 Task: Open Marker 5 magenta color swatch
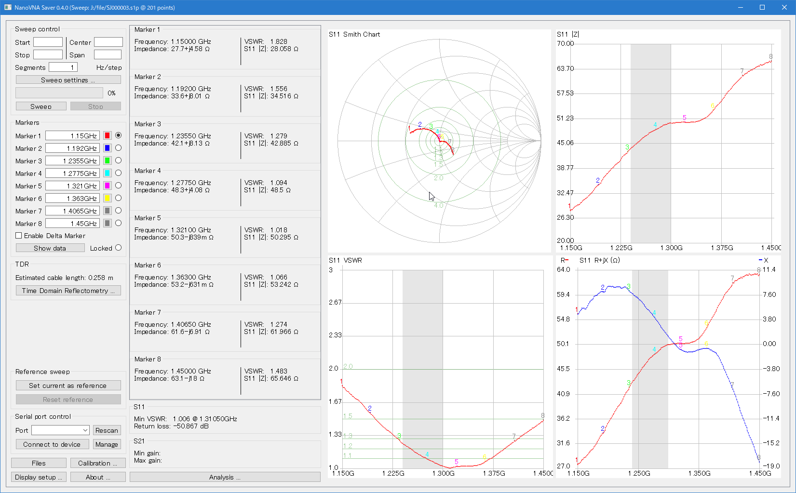(x=108, y=186)
